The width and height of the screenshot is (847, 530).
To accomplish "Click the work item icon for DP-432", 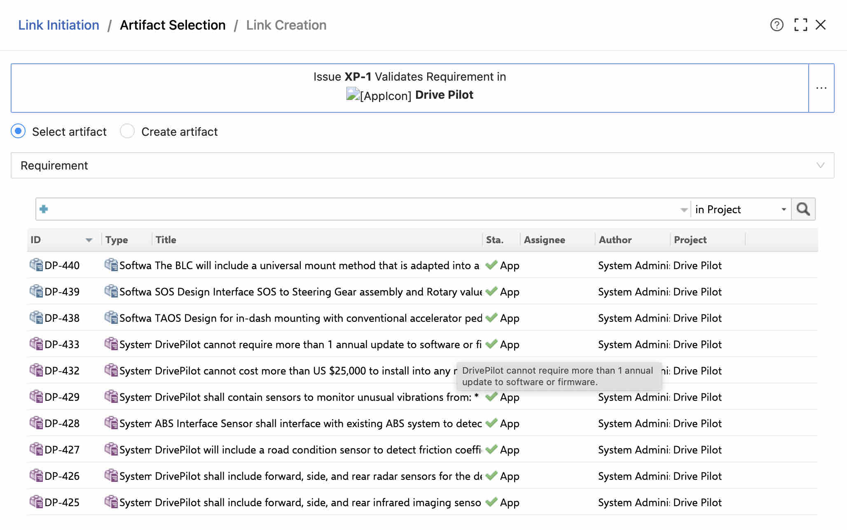I will point(36,370).
